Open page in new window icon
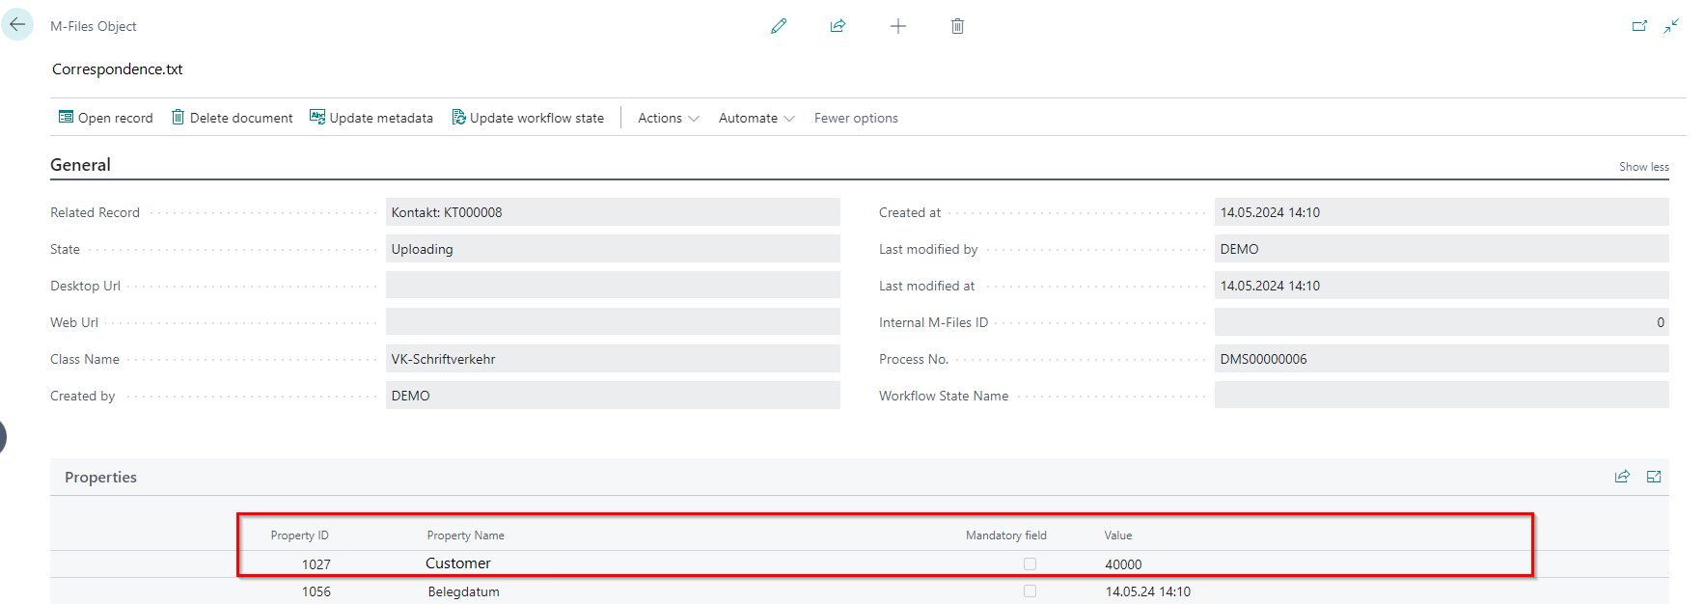 click(1639, 26)
